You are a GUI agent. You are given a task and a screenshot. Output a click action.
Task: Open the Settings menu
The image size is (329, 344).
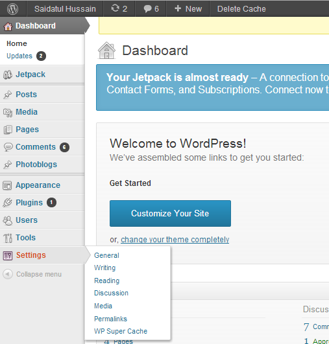[31, 255]
